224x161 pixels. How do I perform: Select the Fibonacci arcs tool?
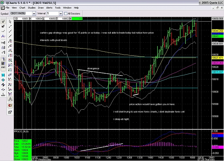pyautogui.click(x=10, y=60)
